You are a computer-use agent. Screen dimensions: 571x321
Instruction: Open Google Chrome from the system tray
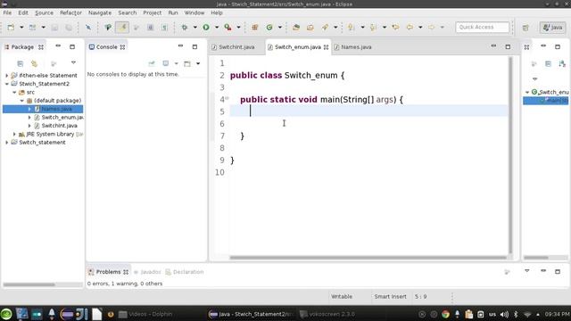[445, 314]
